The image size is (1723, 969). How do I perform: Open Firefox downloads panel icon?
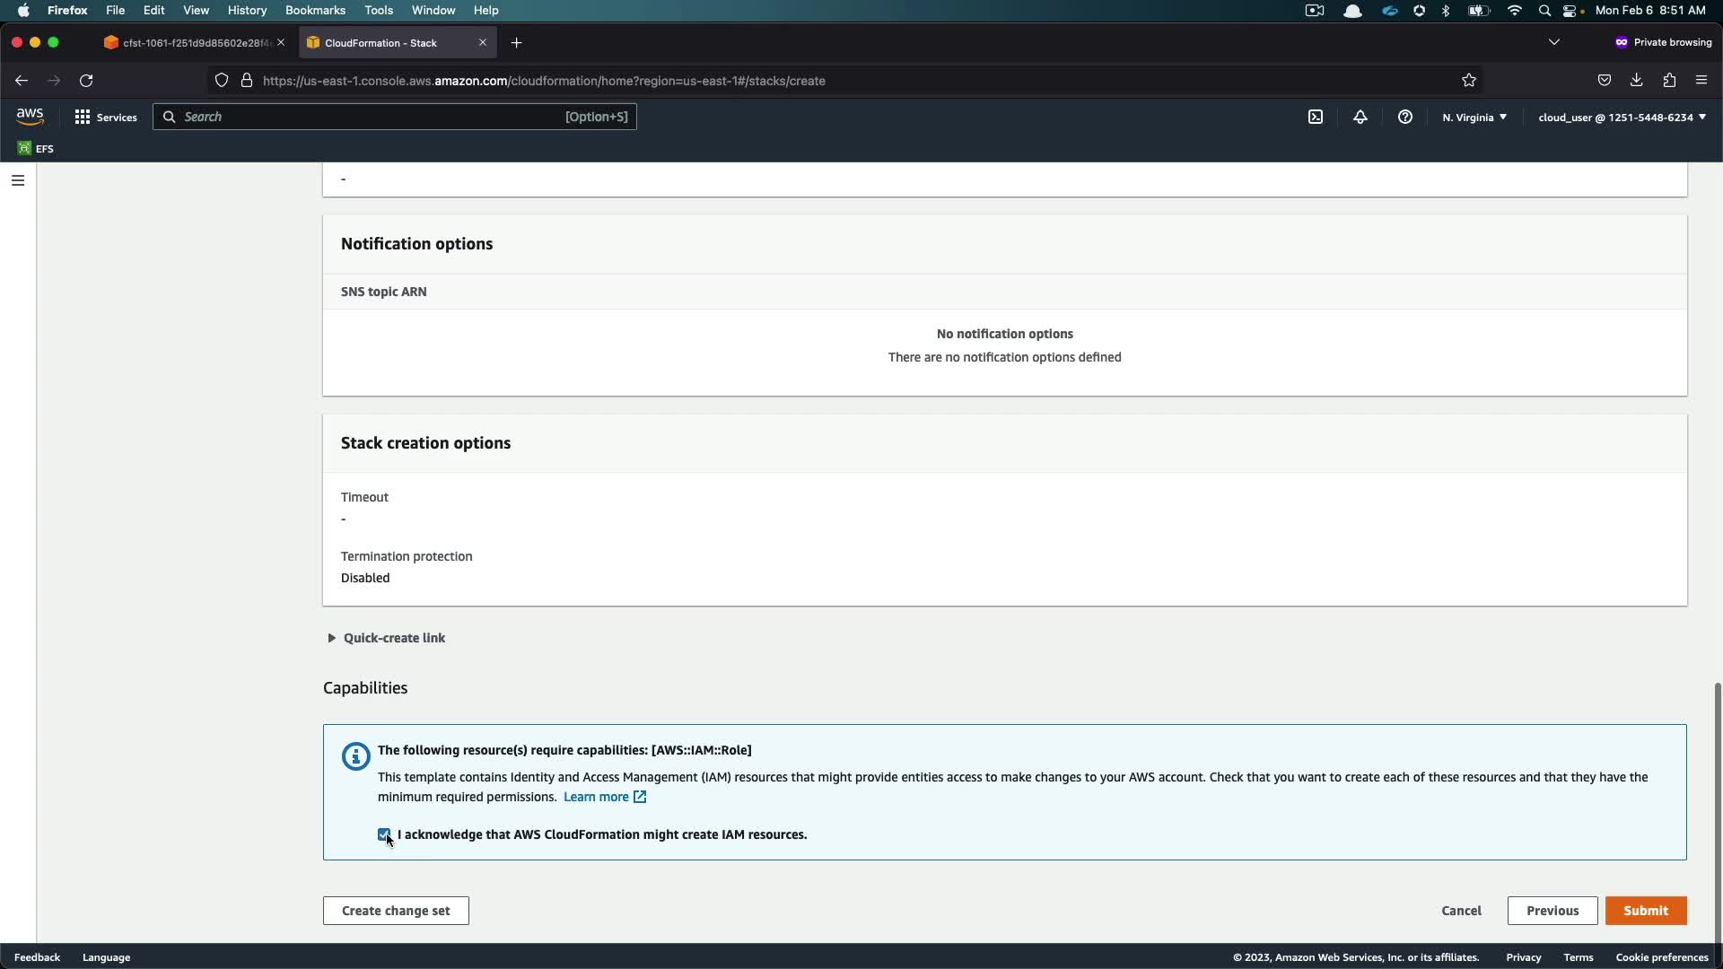(x=1637, y=81)
